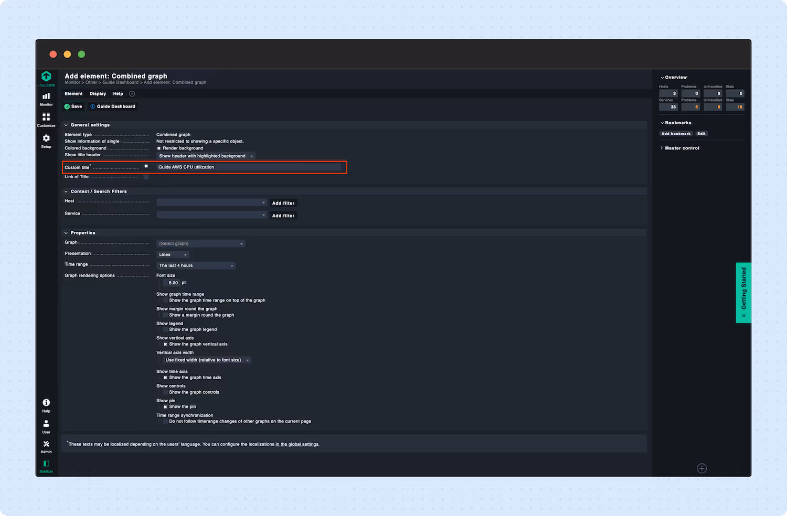Enable Show the graph legend
The height and width of the screenshot is (516, 787).
[165, 329]
